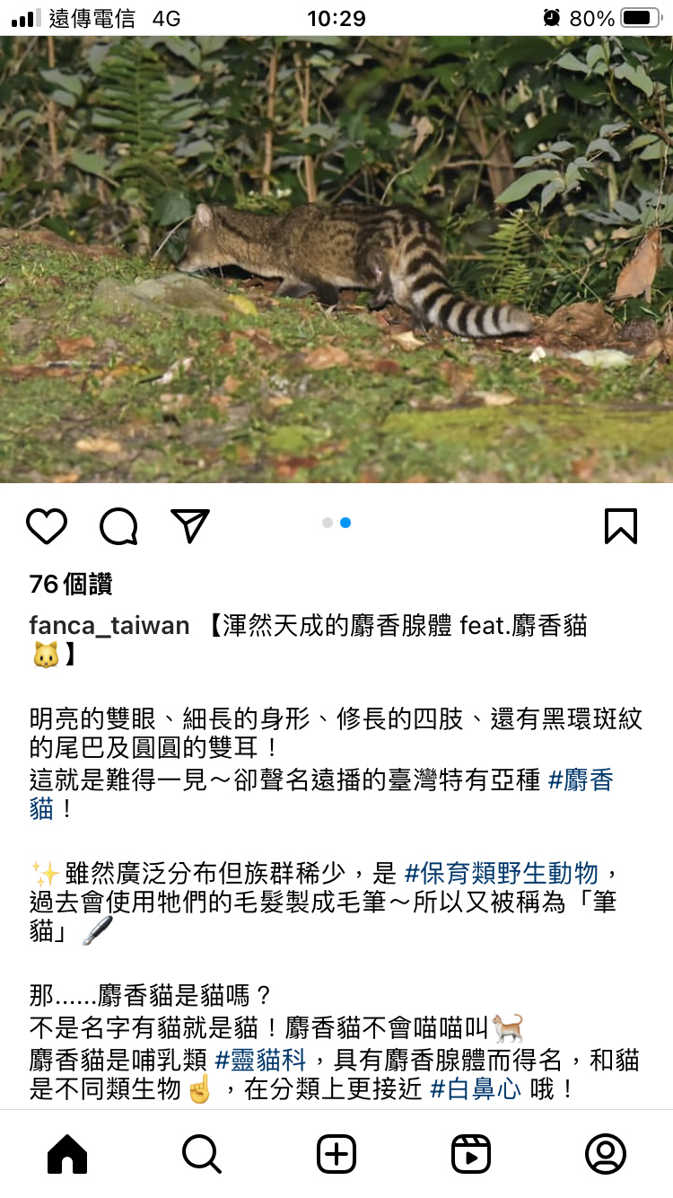This screenshot has height=1198, width=673.
Task: Open comments with the speech bubble icon
Action: 118,526
